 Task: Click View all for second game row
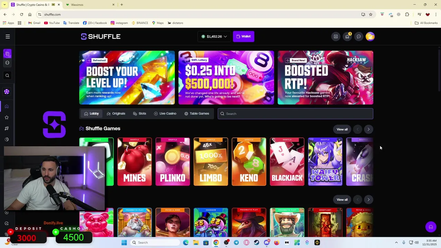342,199
